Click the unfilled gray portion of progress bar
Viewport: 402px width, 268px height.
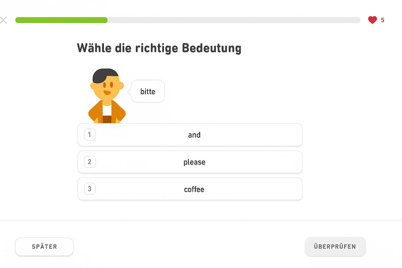234,20
